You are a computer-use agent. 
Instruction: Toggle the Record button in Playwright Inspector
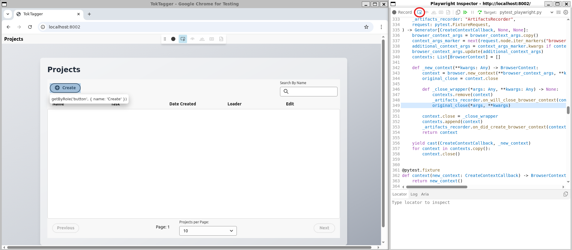pos(402,12)
